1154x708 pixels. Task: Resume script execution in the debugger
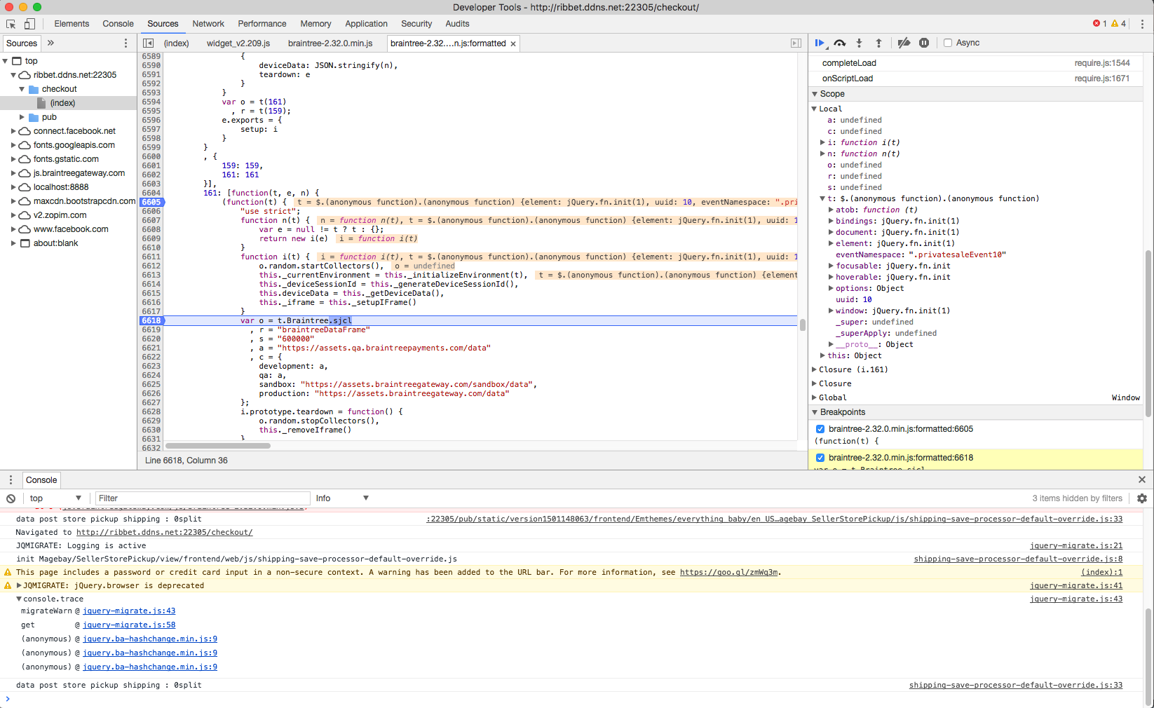coord(820,43)
